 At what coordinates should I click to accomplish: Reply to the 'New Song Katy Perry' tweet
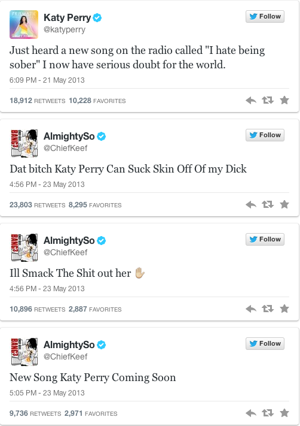(x=251, y=413)
